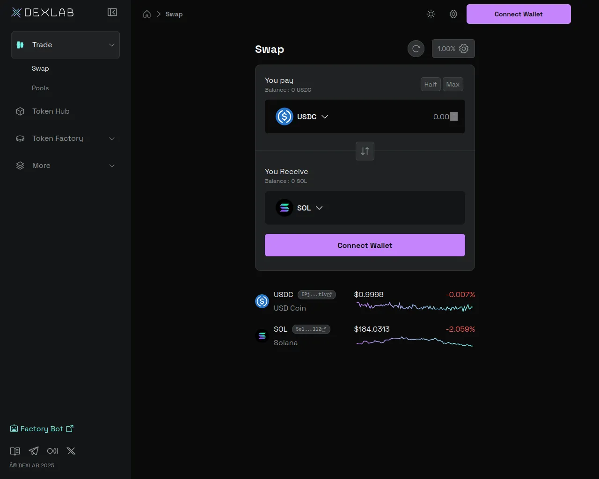The height and width of the screenshot is (479, 599).
Task: Open Factory Bot link
Action: click(x=42, y=428)
